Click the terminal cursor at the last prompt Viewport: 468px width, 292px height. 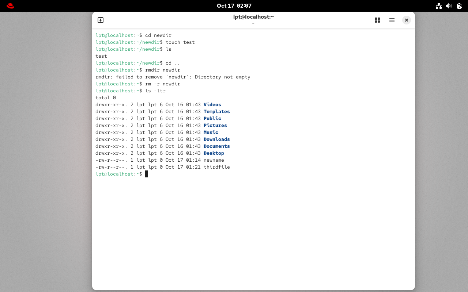pyautogui.click(x=147, y=174)
